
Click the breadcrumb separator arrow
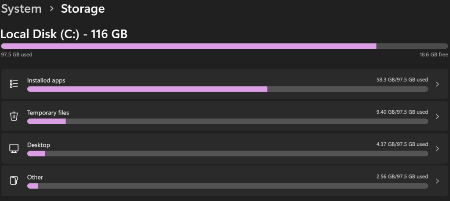coord(52,9)
